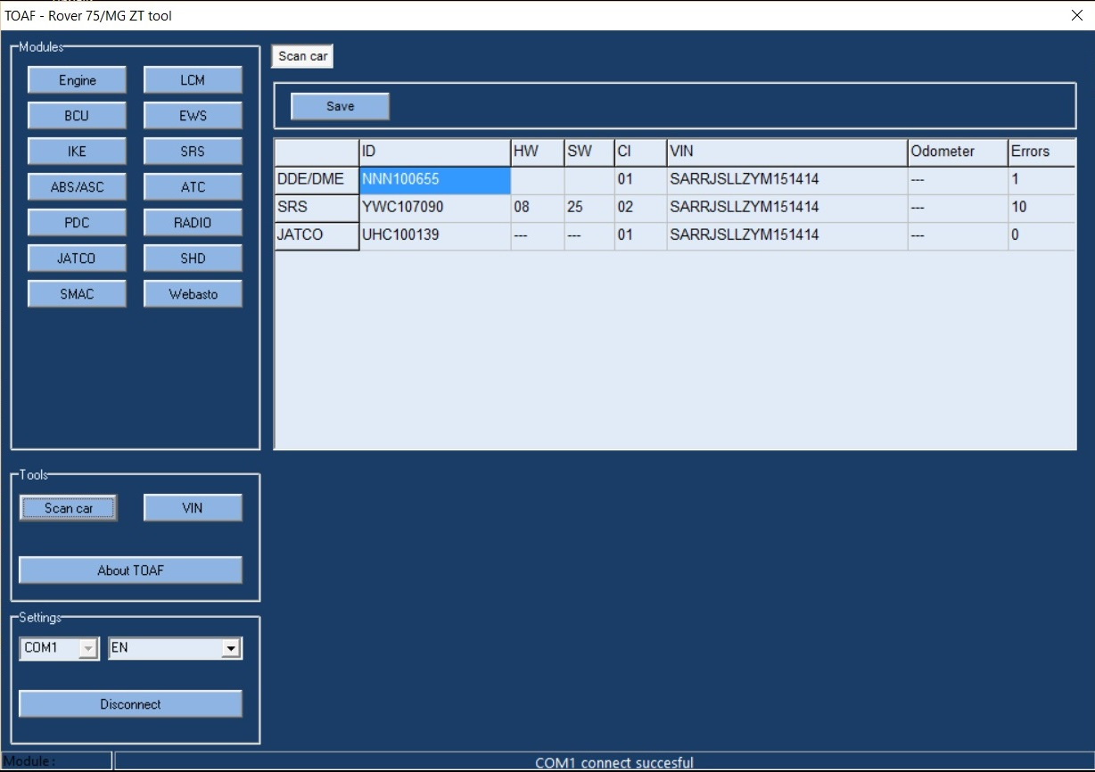Click the VIN column header

(x=787, y=152)
